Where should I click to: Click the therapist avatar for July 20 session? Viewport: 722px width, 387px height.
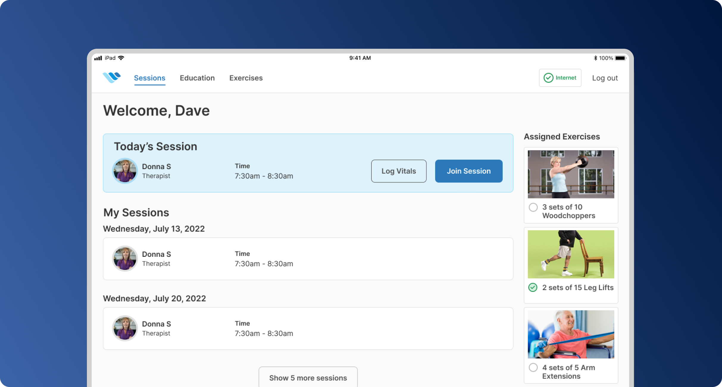coord(125,328)
